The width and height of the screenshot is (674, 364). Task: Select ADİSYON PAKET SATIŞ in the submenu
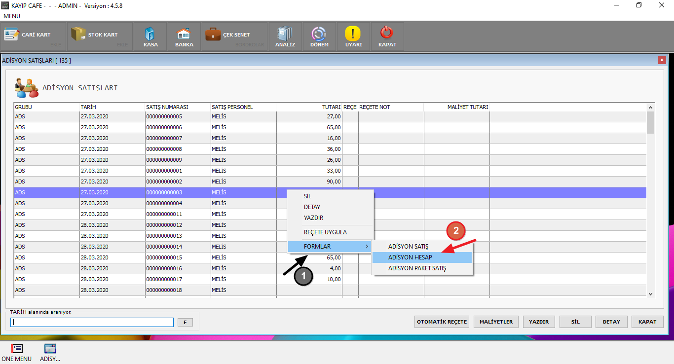pos(422,268)
